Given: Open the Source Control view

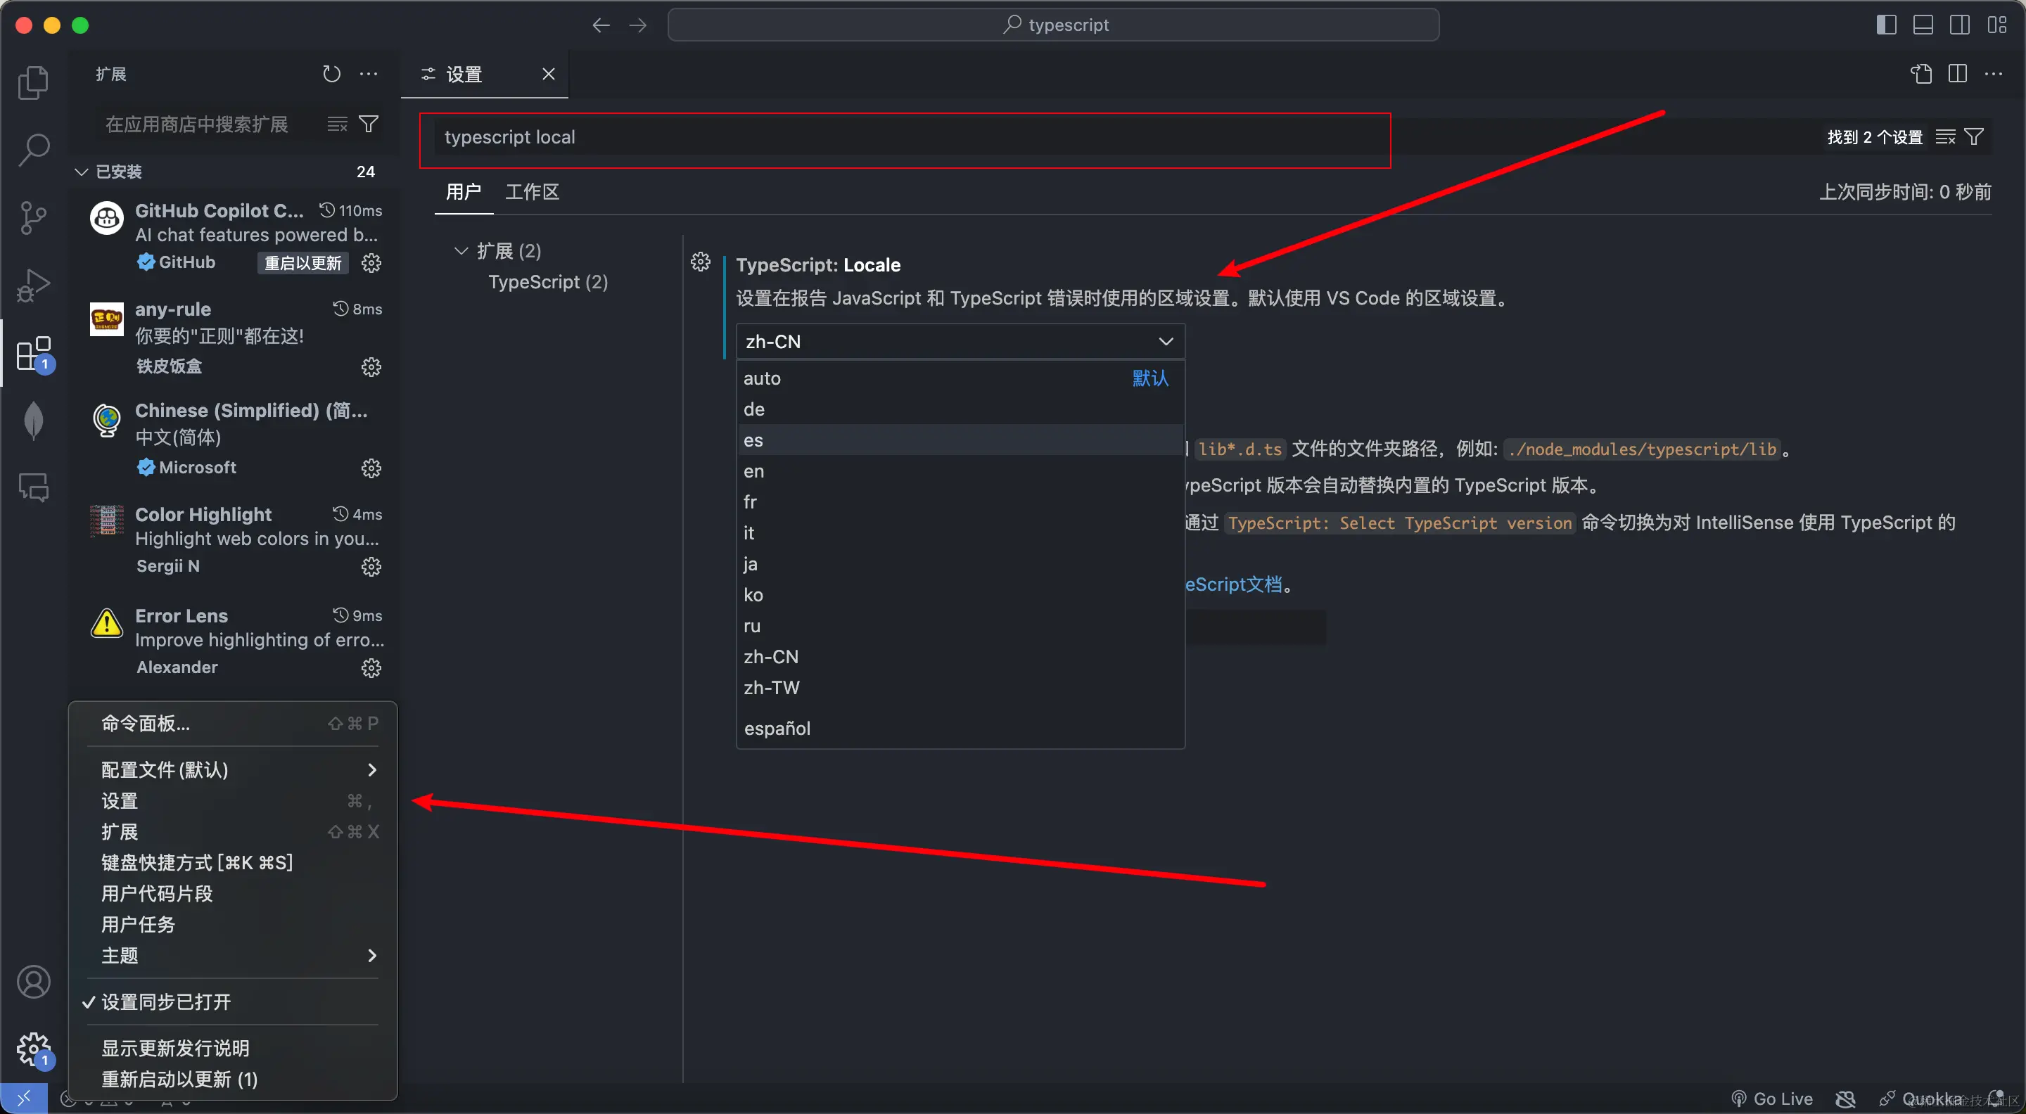Looking at the screenshot, I should (33, 218).
